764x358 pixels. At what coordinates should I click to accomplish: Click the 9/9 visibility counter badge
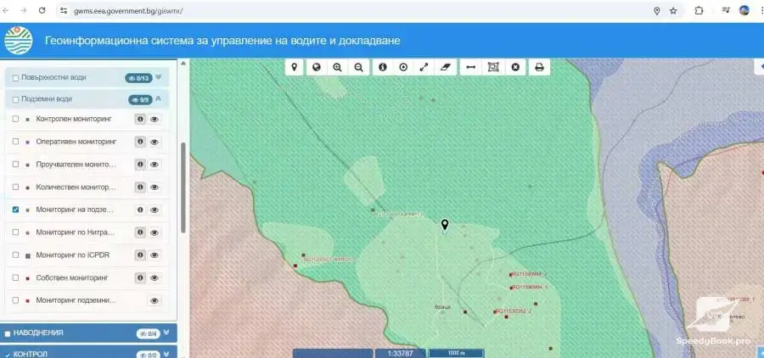(x=140, y=99)
